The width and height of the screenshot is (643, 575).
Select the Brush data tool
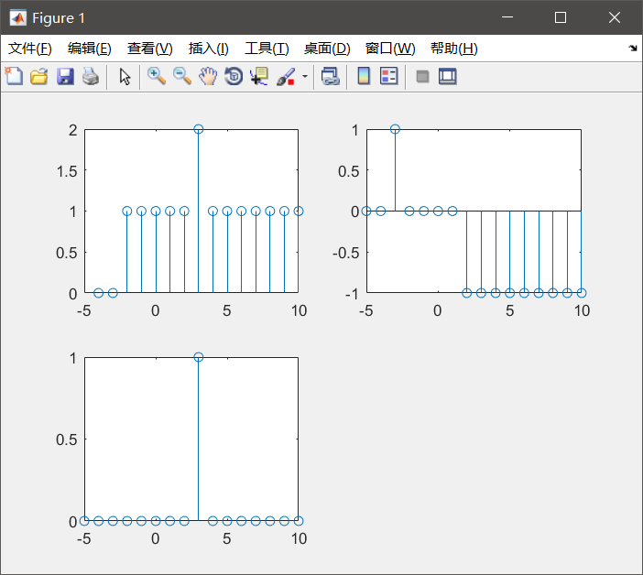286,76
